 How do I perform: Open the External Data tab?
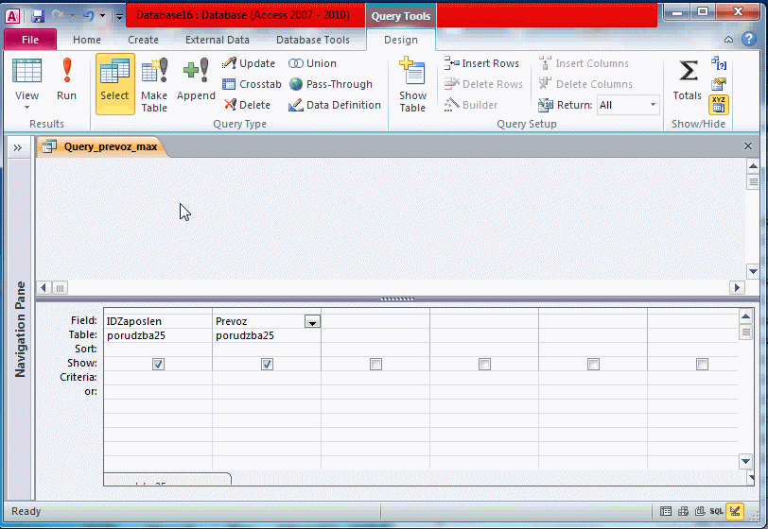pyautogui.click(x=218, y=40)
